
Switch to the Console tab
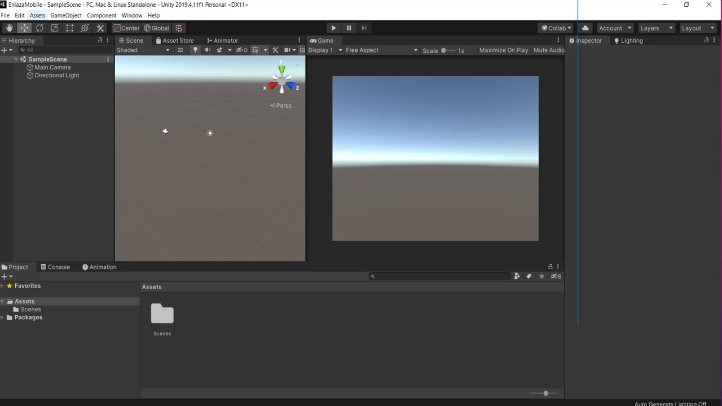tap(55, 267)
